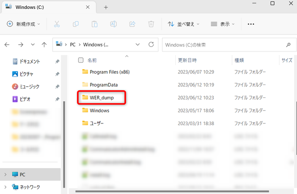Select ビデオ in navigation pane
This screenshot has width=297, height=194.
pos(25,99)
